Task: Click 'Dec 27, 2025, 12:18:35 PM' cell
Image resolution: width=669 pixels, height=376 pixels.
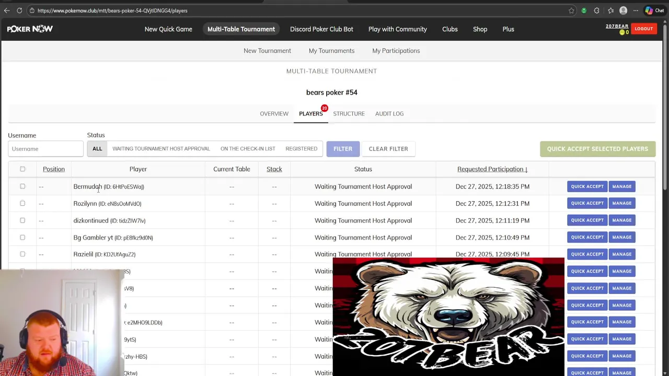Action: [492, 186]
